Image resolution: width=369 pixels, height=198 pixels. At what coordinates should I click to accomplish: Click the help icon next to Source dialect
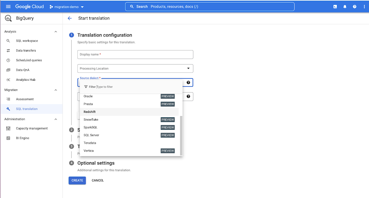point(188,83)
